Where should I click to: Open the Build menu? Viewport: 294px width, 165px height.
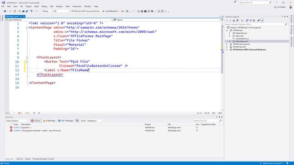(x=36, y=6)
